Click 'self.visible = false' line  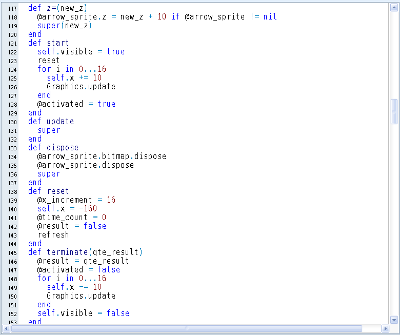coord(84,313)
